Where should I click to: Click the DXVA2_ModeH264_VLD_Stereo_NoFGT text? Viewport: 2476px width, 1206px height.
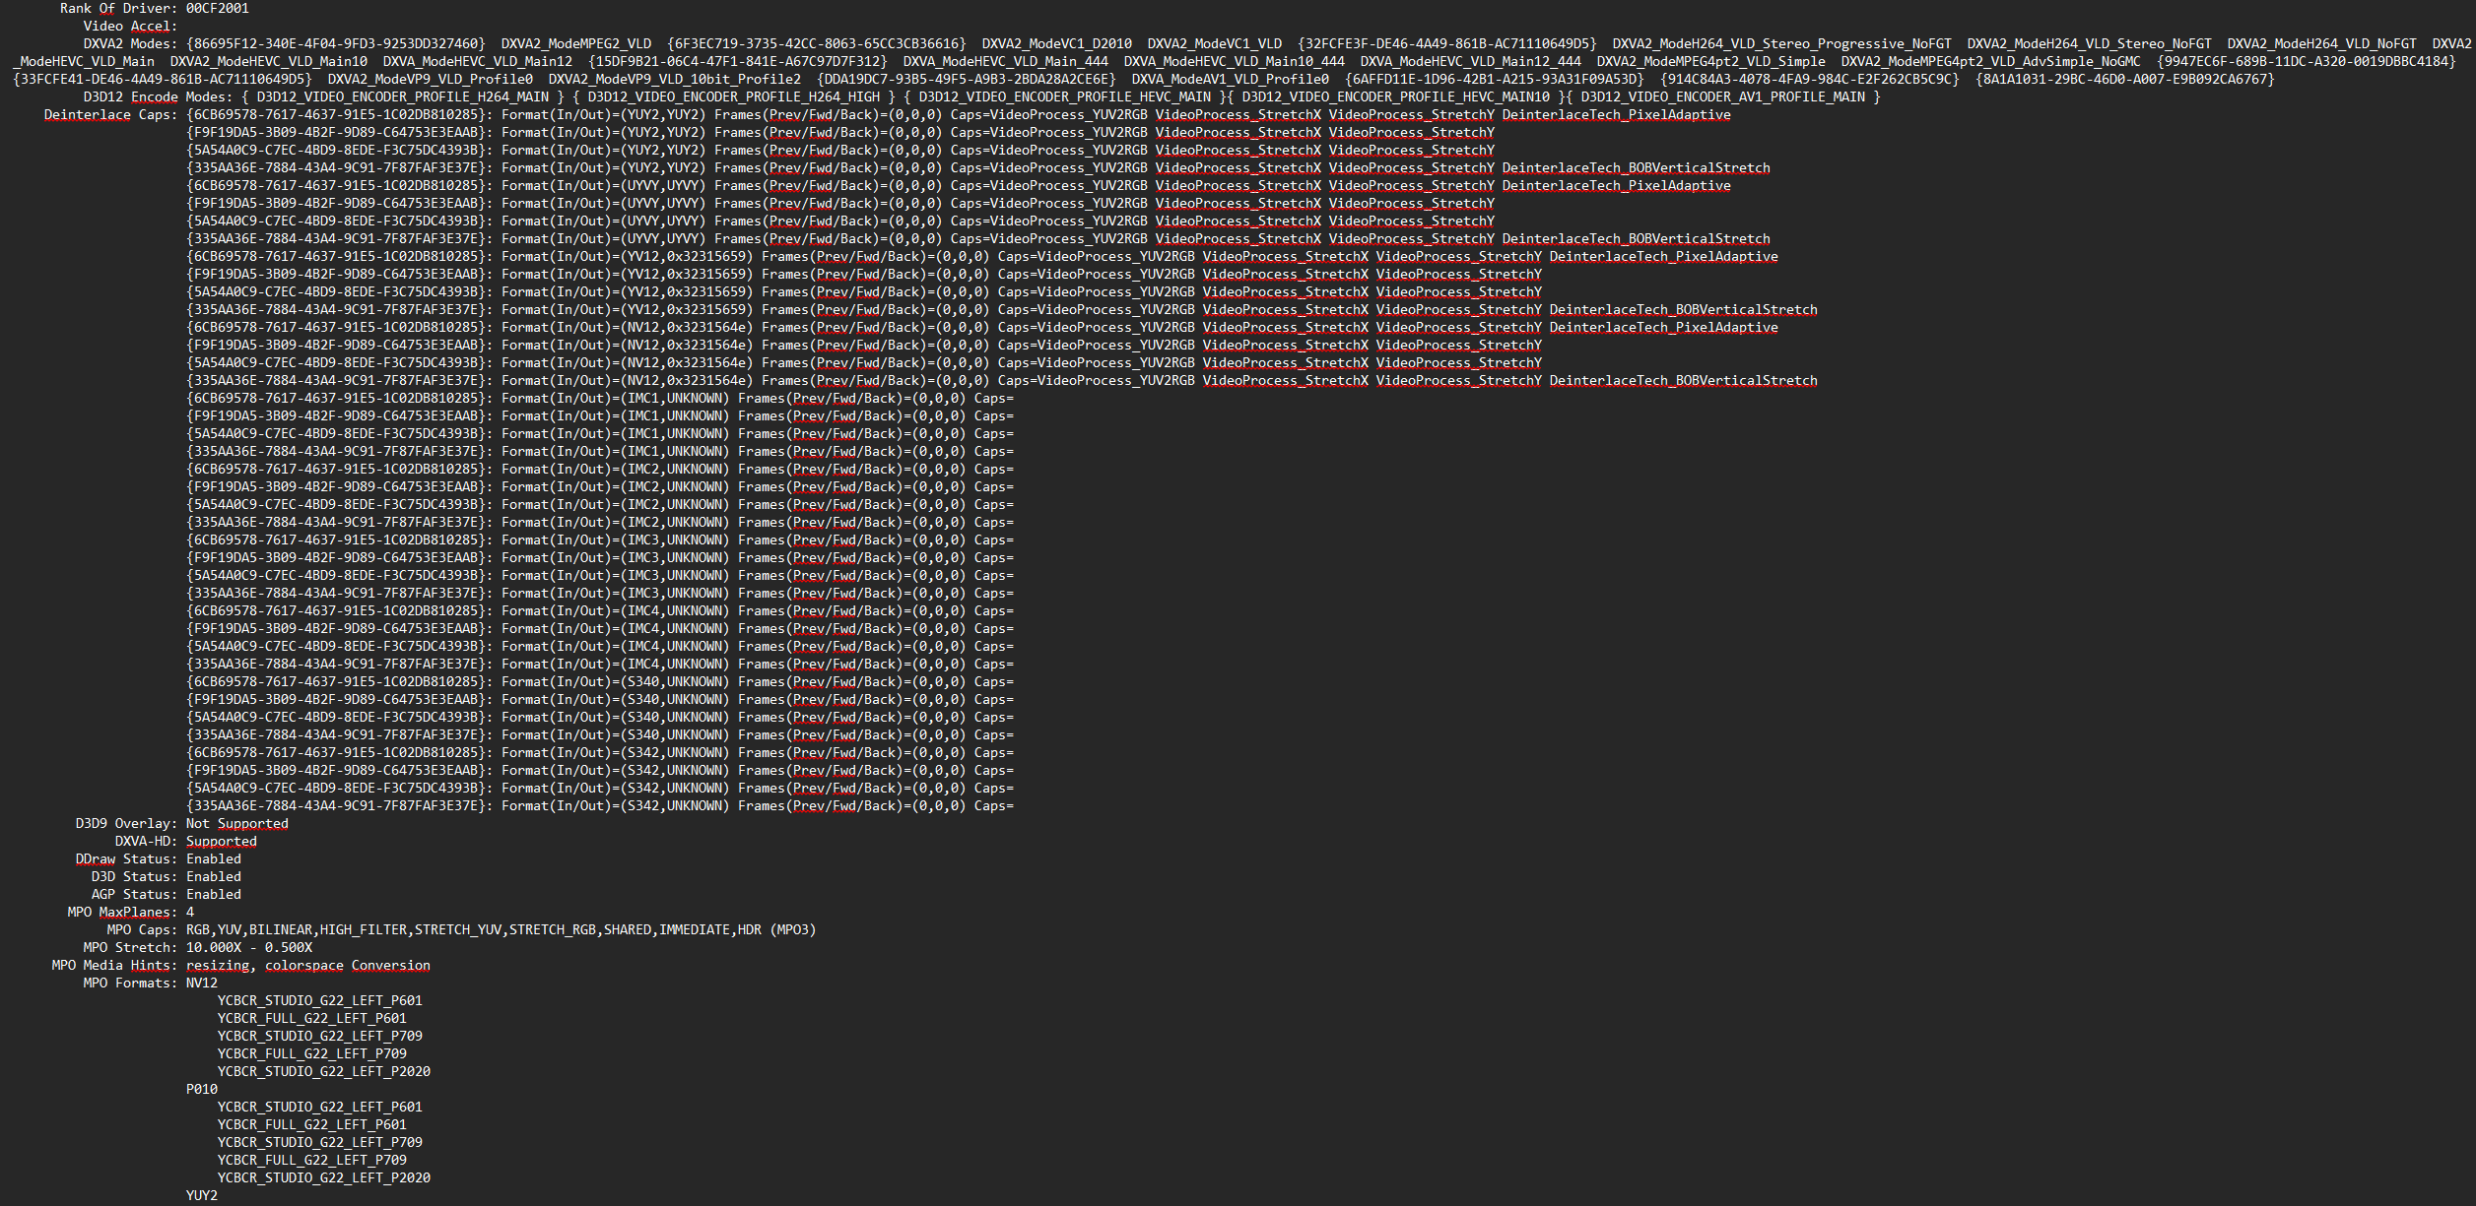pyautogui.click(x=2089, y=43)
